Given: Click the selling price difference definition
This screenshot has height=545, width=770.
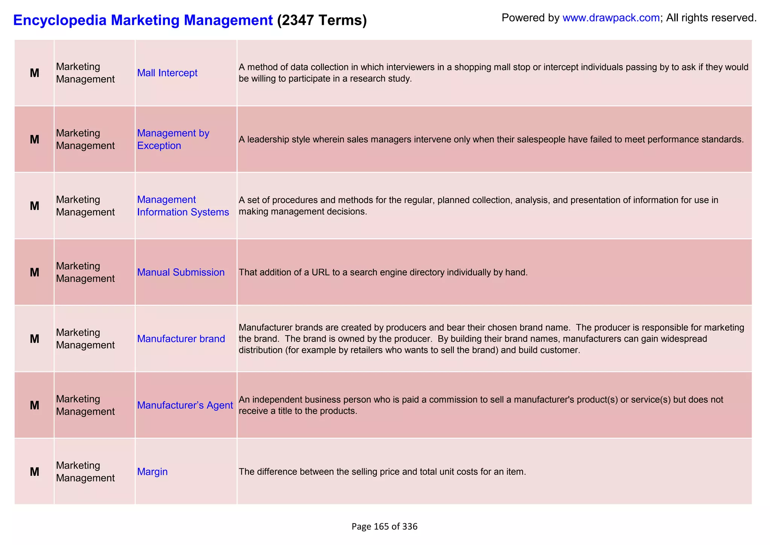Looking at the screenshot, I should [382, 472].
